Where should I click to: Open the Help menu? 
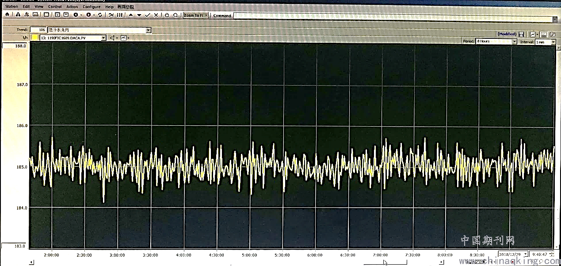tap(109, 7)
